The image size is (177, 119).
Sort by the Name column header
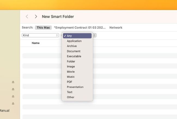(x=36, y=43)
